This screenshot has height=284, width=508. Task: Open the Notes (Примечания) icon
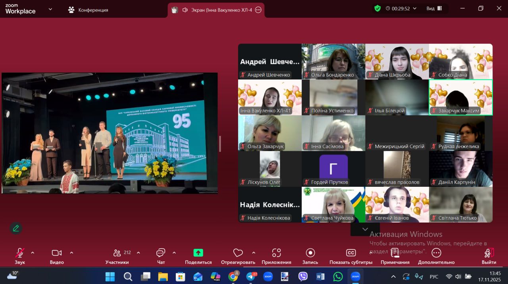(x=395, y=253)
